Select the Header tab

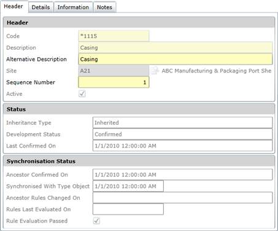click(14, 6)
